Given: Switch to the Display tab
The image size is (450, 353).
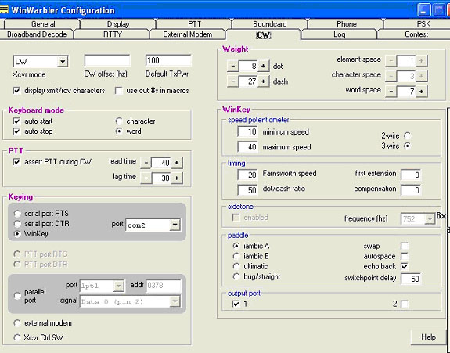Looking at the screenshot, I should pos(118,24).
